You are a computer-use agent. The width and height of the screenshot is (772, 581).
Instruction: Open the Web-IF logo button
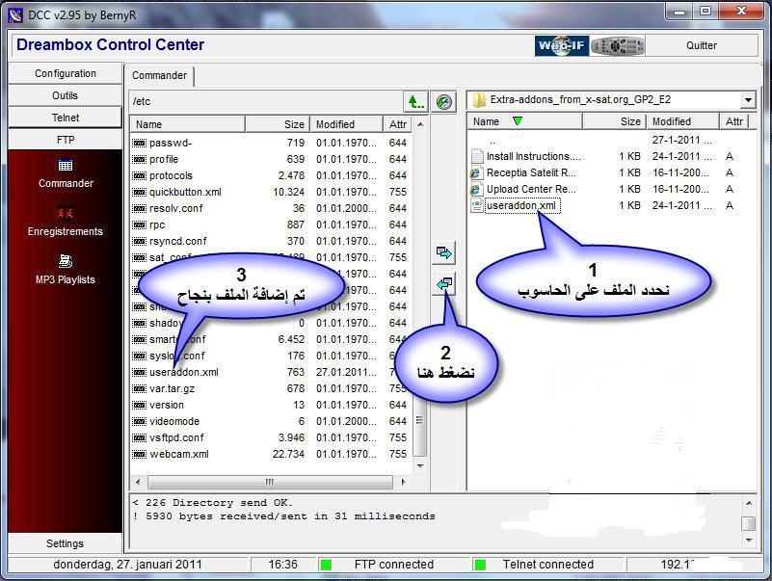tap(562, 46)
